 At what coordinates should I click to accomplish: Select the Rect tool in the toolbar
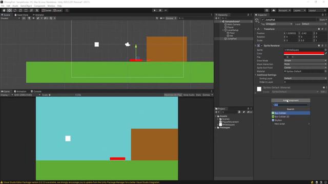click(26, 10)
